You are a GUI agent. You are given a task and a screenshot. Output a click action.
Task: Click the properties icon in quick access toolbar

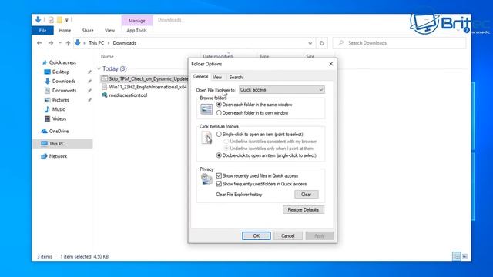pyautogui.click(x=51, y=20)
